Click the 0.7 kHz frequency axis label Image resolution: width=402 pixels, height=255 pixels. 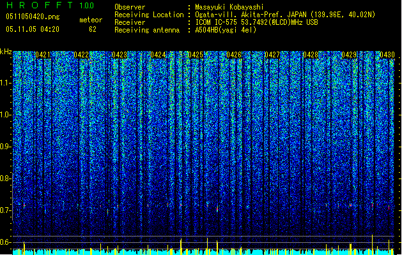point(5,210)
